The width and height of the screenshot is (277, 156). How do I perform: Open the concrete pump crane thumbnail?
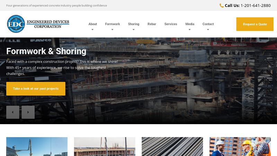pyautogui.click(x=37, y=146)
